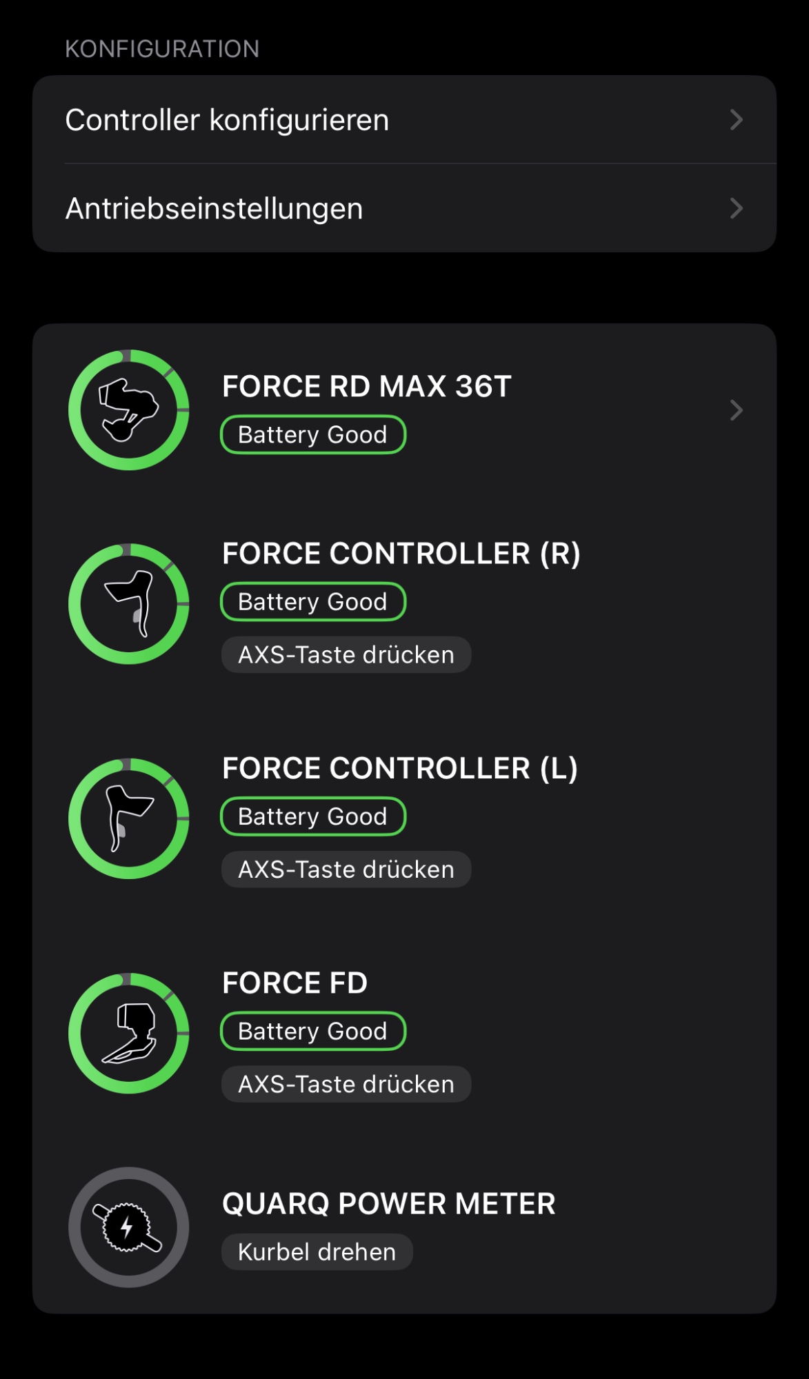809x1379 pixels.
Task: Tap the right Force controller shifter icon
Action: [x=129, y=604]
